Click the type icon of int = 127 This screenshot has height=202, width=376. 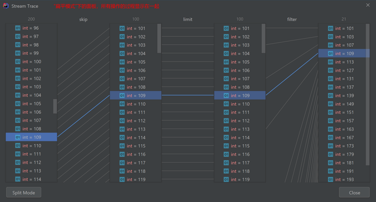330,70
